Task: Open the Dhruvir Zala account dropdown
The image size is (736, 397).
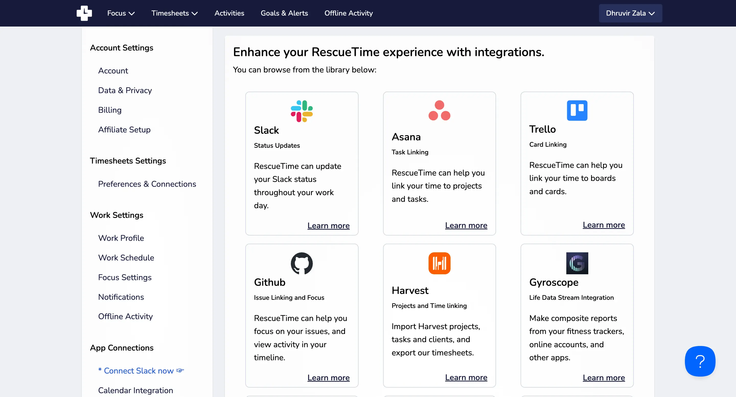Action: tap(630, 13)
